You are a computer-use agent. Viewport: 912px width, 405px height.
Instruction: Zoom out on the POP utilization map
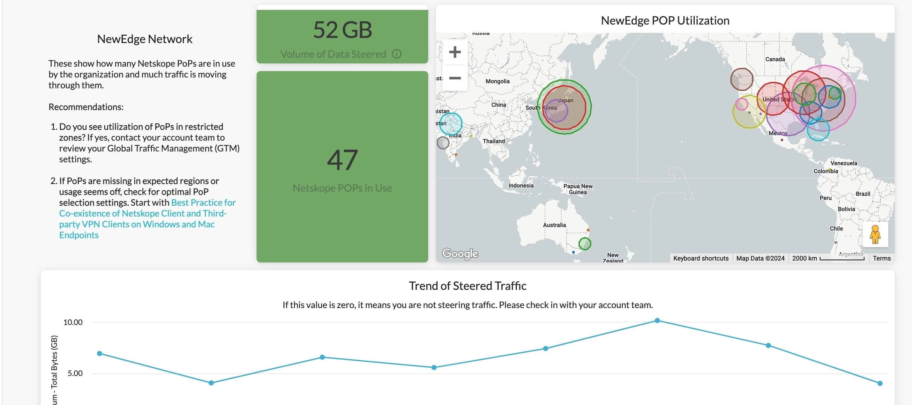tap(455, 78)
